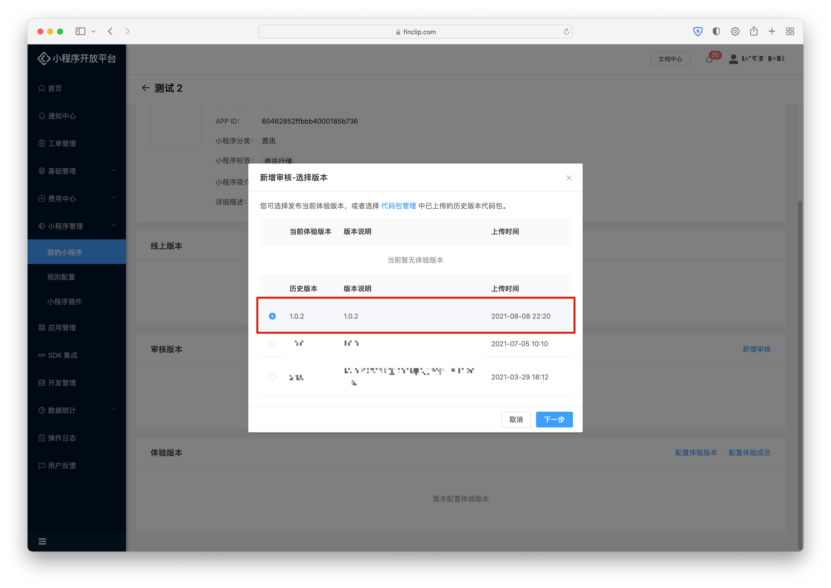The image size is (831, 588).
Task: Click the APP ID value 60462852ffbbb4000185b736
Action: [310, 121]
